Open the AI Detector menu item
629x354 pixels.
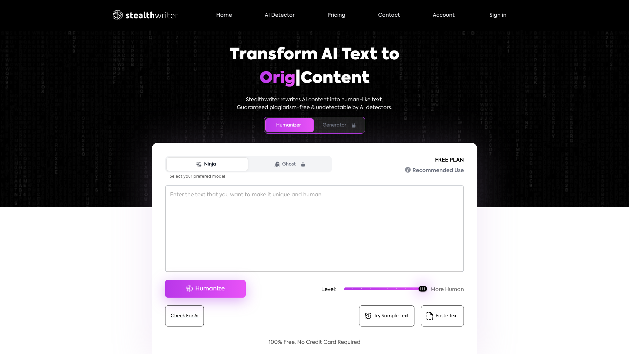[x=279, y=15]
